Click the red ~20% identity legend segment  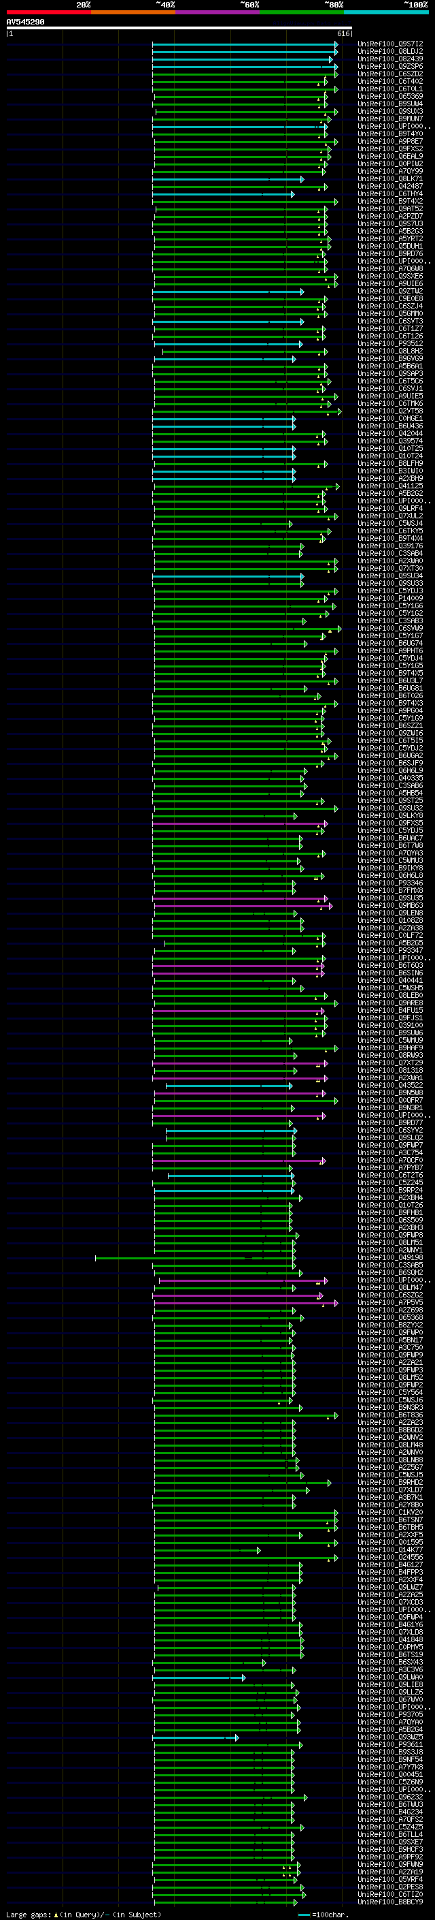[x=49, y=12]
